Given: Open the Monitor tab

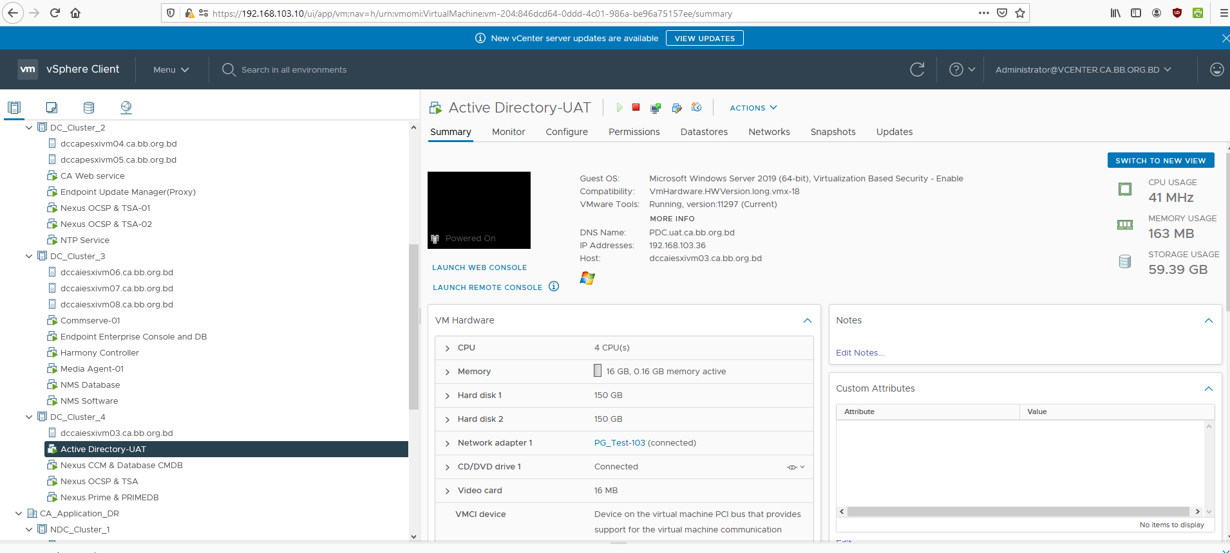Looking at the screenshot, I should 509,132.
